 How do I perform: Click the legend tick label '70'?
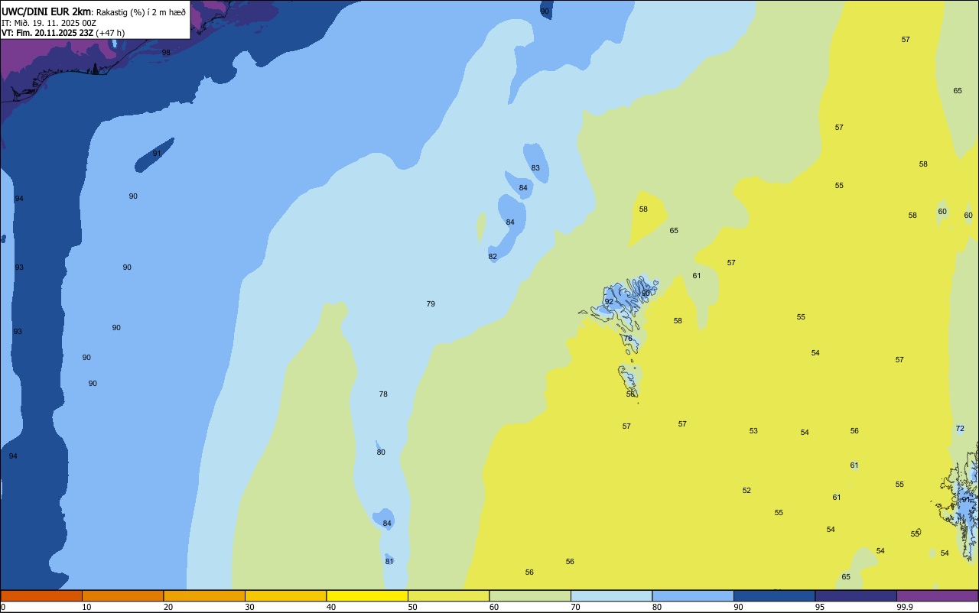click(x=575, y=607)
